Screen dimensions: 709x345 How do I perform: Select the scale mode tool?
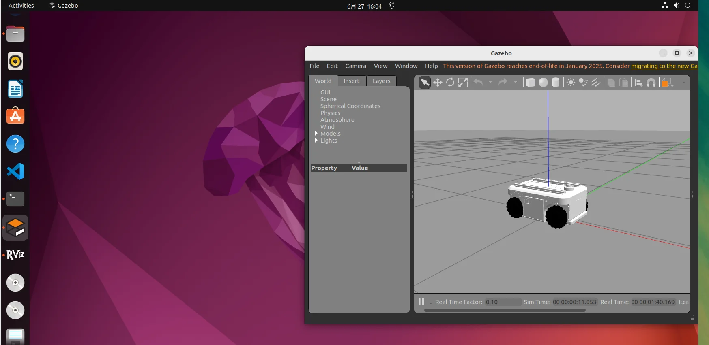463,83
